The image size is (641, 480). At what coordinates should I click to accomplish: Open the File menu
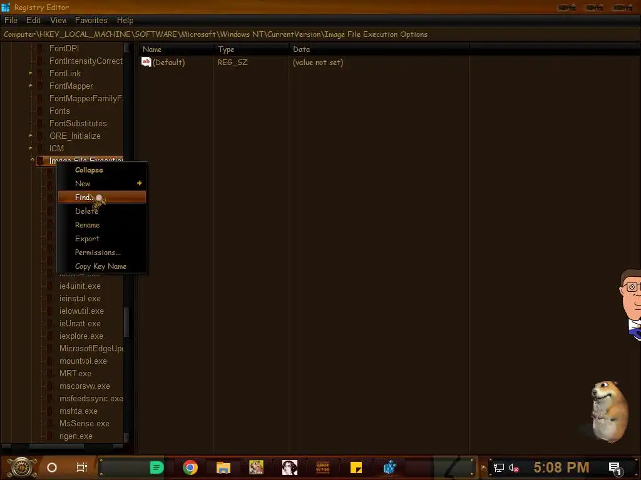(11, 20)
